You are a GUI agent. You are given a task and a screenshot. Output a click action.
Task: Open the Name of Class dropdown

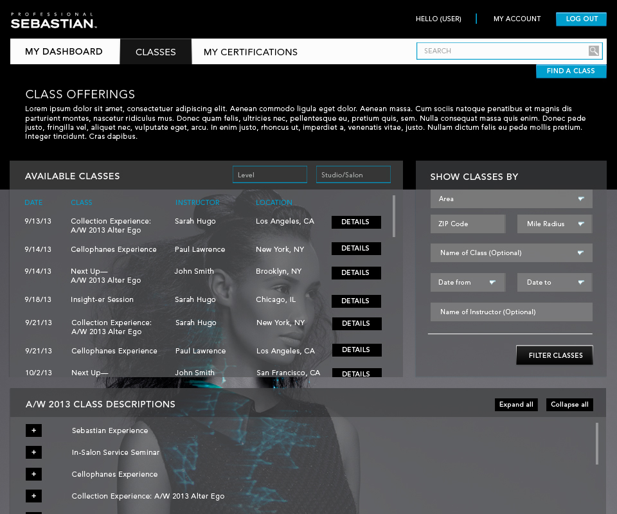tap(511, 253)
